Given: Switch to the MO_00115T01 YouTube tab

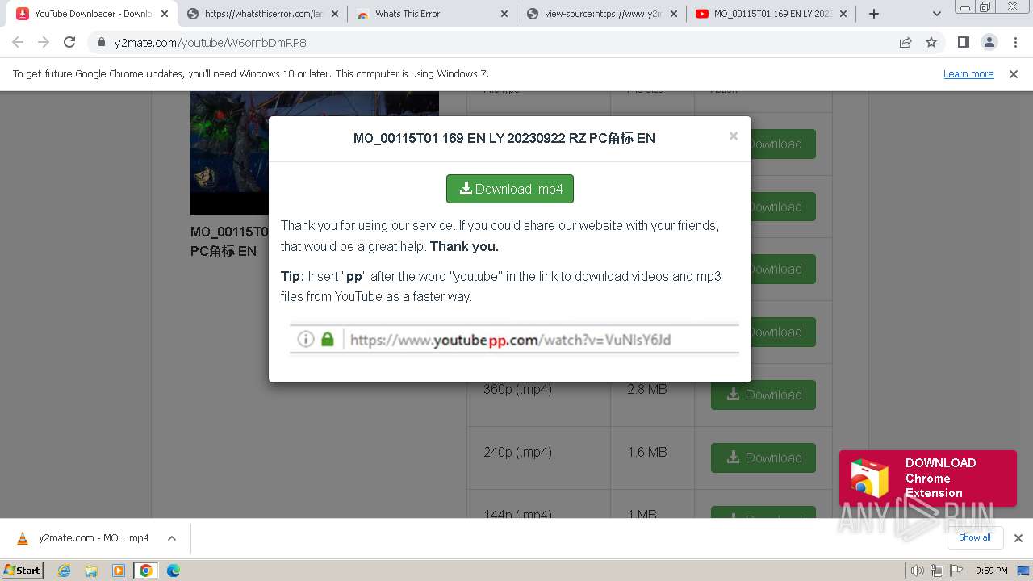Looking at the screenshot, I should [772, 14].
